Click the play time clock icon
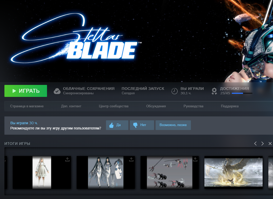The image size is (273, 199). click(174, 91)
